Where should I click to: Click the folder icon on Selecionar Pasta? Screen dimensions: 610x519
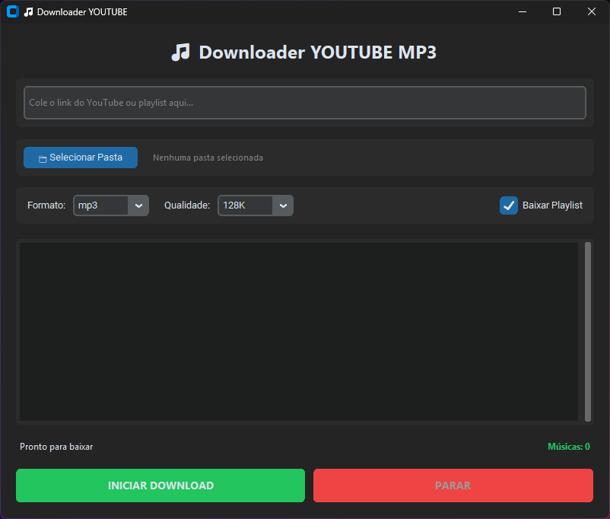tap(43, 158)
